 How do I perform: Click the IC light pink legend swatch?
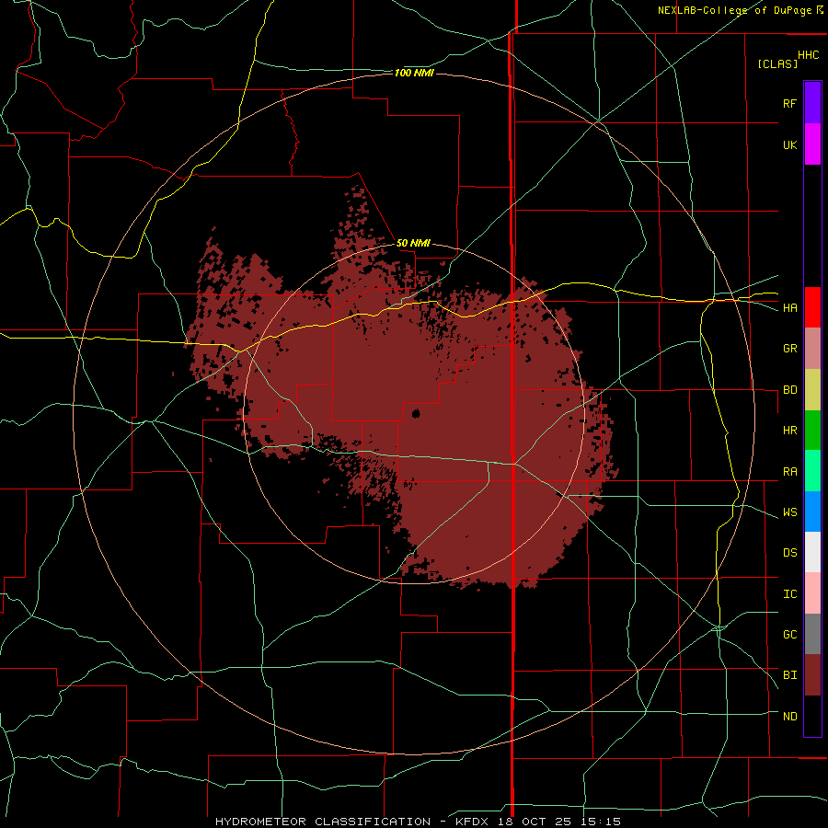click(812, 593)
